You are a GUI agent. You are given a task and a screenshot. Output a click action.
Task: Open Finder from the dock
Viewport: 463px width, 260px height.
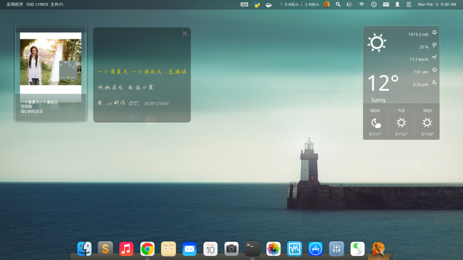click(x=84, y=249)
